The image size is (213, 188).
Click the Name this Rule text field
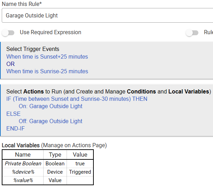click(106, 16)
